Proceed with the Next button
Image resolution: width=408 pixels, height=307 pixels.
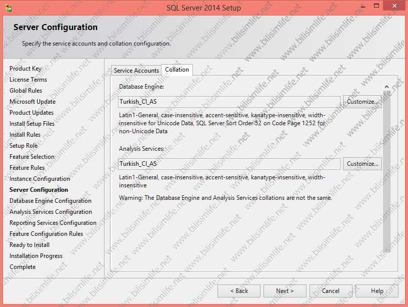(x=284, y=291)
